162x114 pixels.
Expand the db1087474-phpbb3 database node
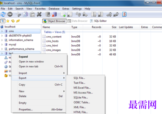pyautogui.click(x=2, y=36)
